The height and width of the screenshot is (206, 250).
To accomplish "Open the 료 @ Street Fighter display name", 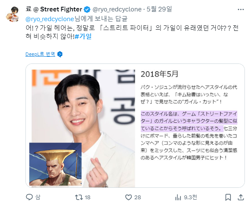I will click(54, 9).
